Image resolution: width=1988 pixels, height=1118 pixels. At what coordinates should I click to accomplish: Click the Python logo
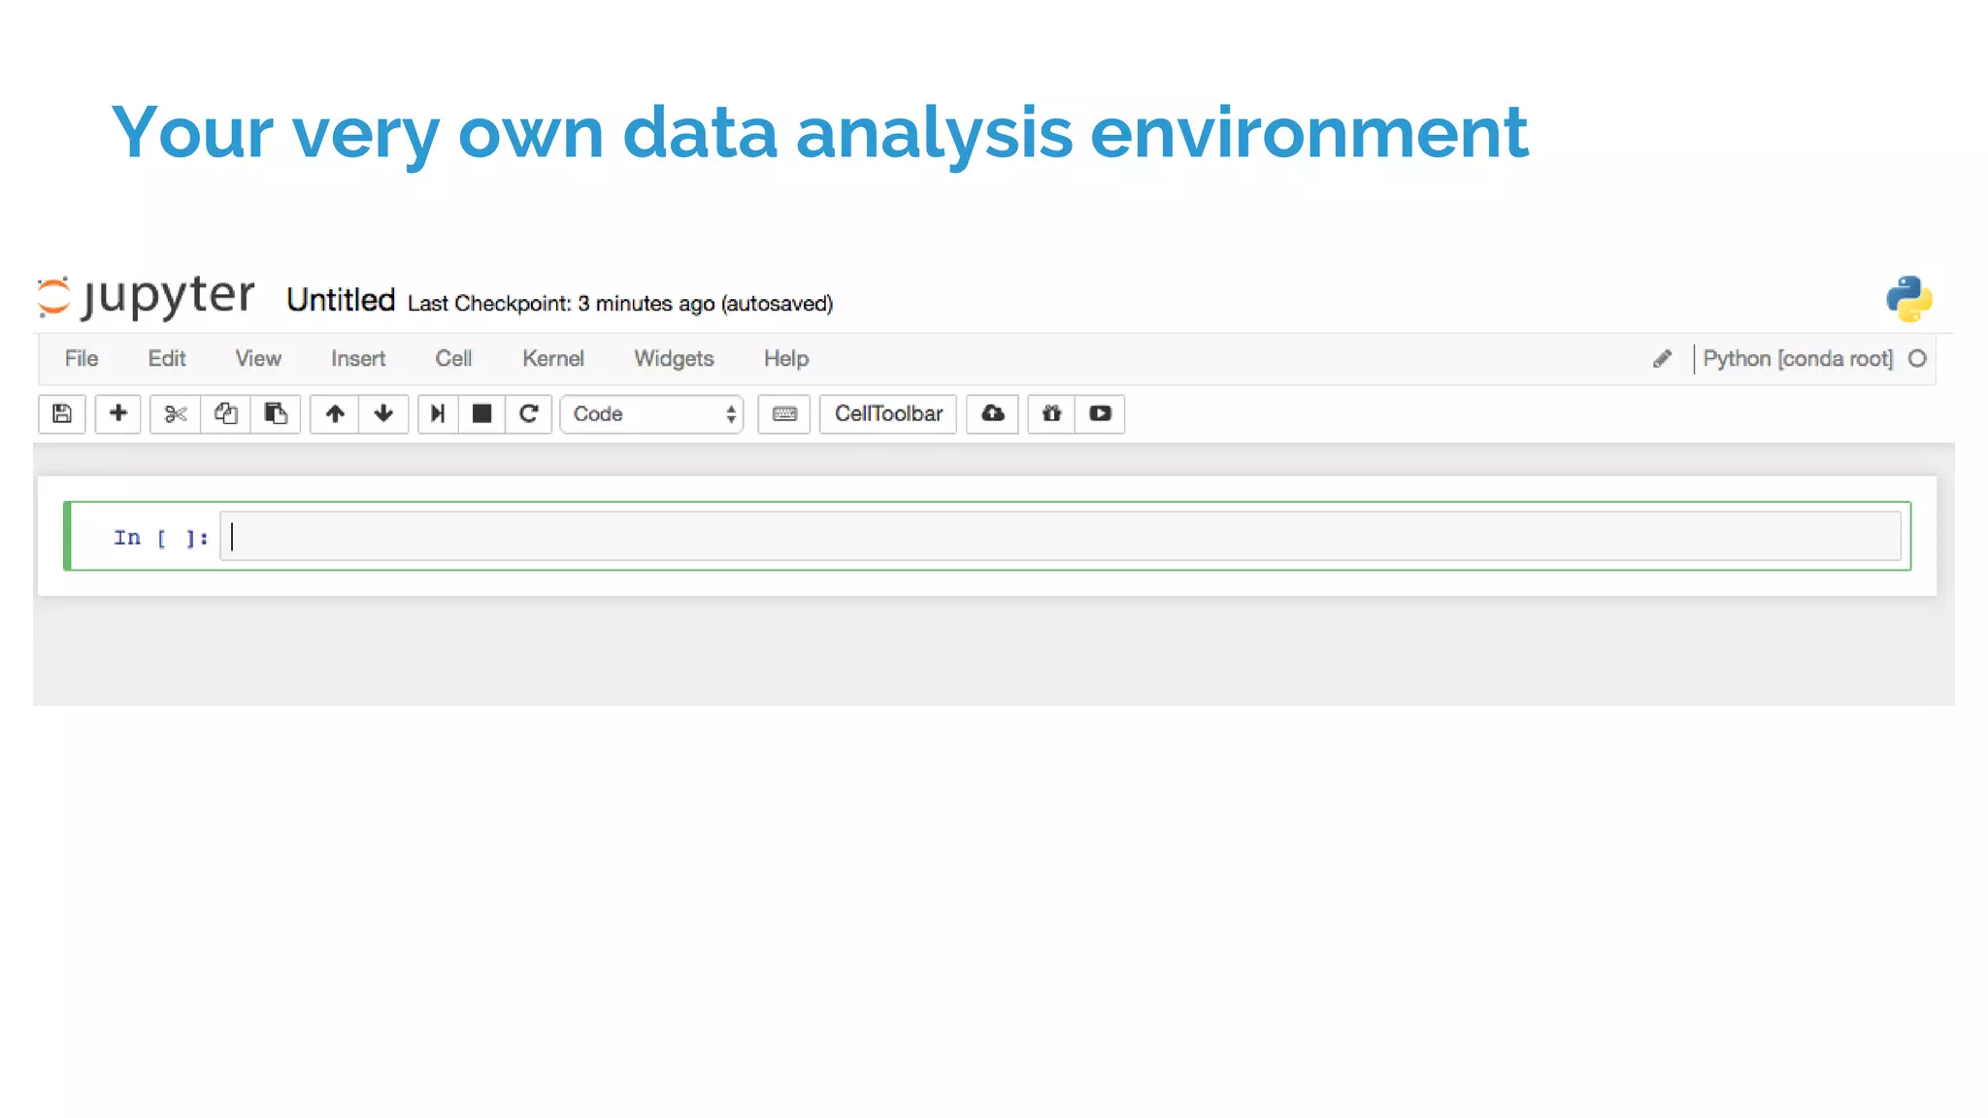point(1909,299)
